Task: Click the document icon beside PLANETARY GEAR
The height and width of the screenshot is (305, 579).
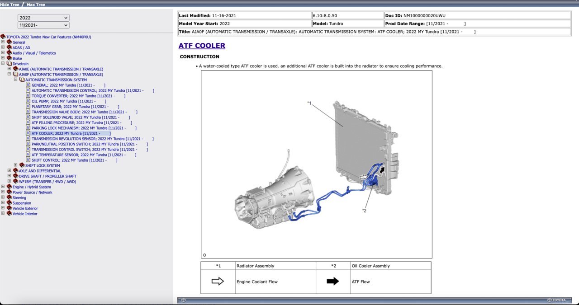Action: pos(28,107)
